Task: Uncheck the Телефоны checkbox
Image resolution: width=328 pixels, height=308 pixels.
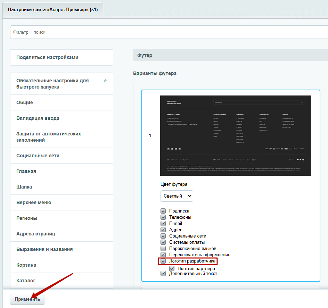Action: pyautogui.click(x=163, y=217)
